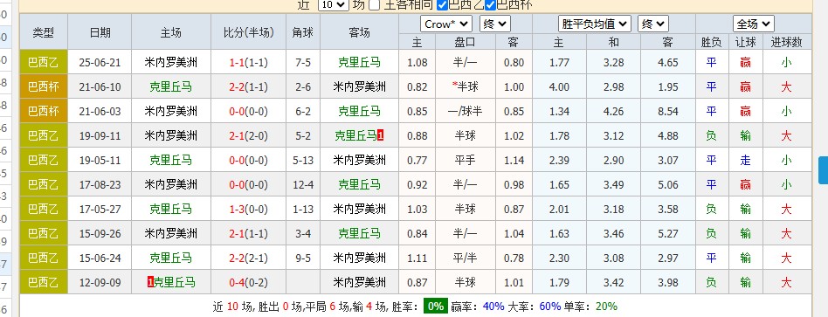The width and height of the screenshot is (828, 317).
Task: Click handicap 一/球半 in 21-06-03 row
Action: coord(466,111)
